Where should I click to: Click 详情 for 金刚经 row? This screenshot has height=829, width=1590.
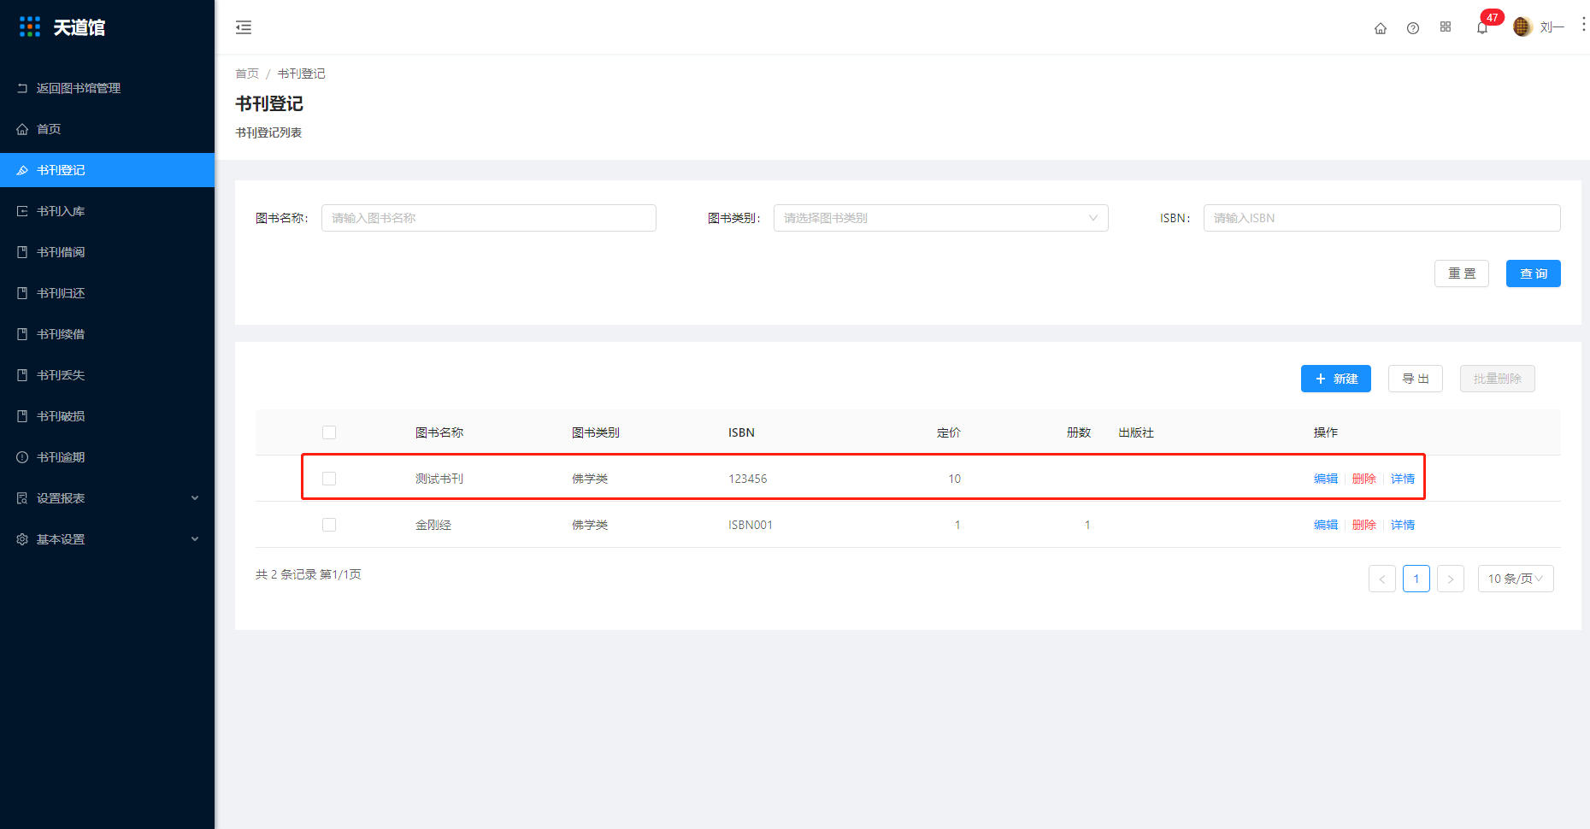1403,525
